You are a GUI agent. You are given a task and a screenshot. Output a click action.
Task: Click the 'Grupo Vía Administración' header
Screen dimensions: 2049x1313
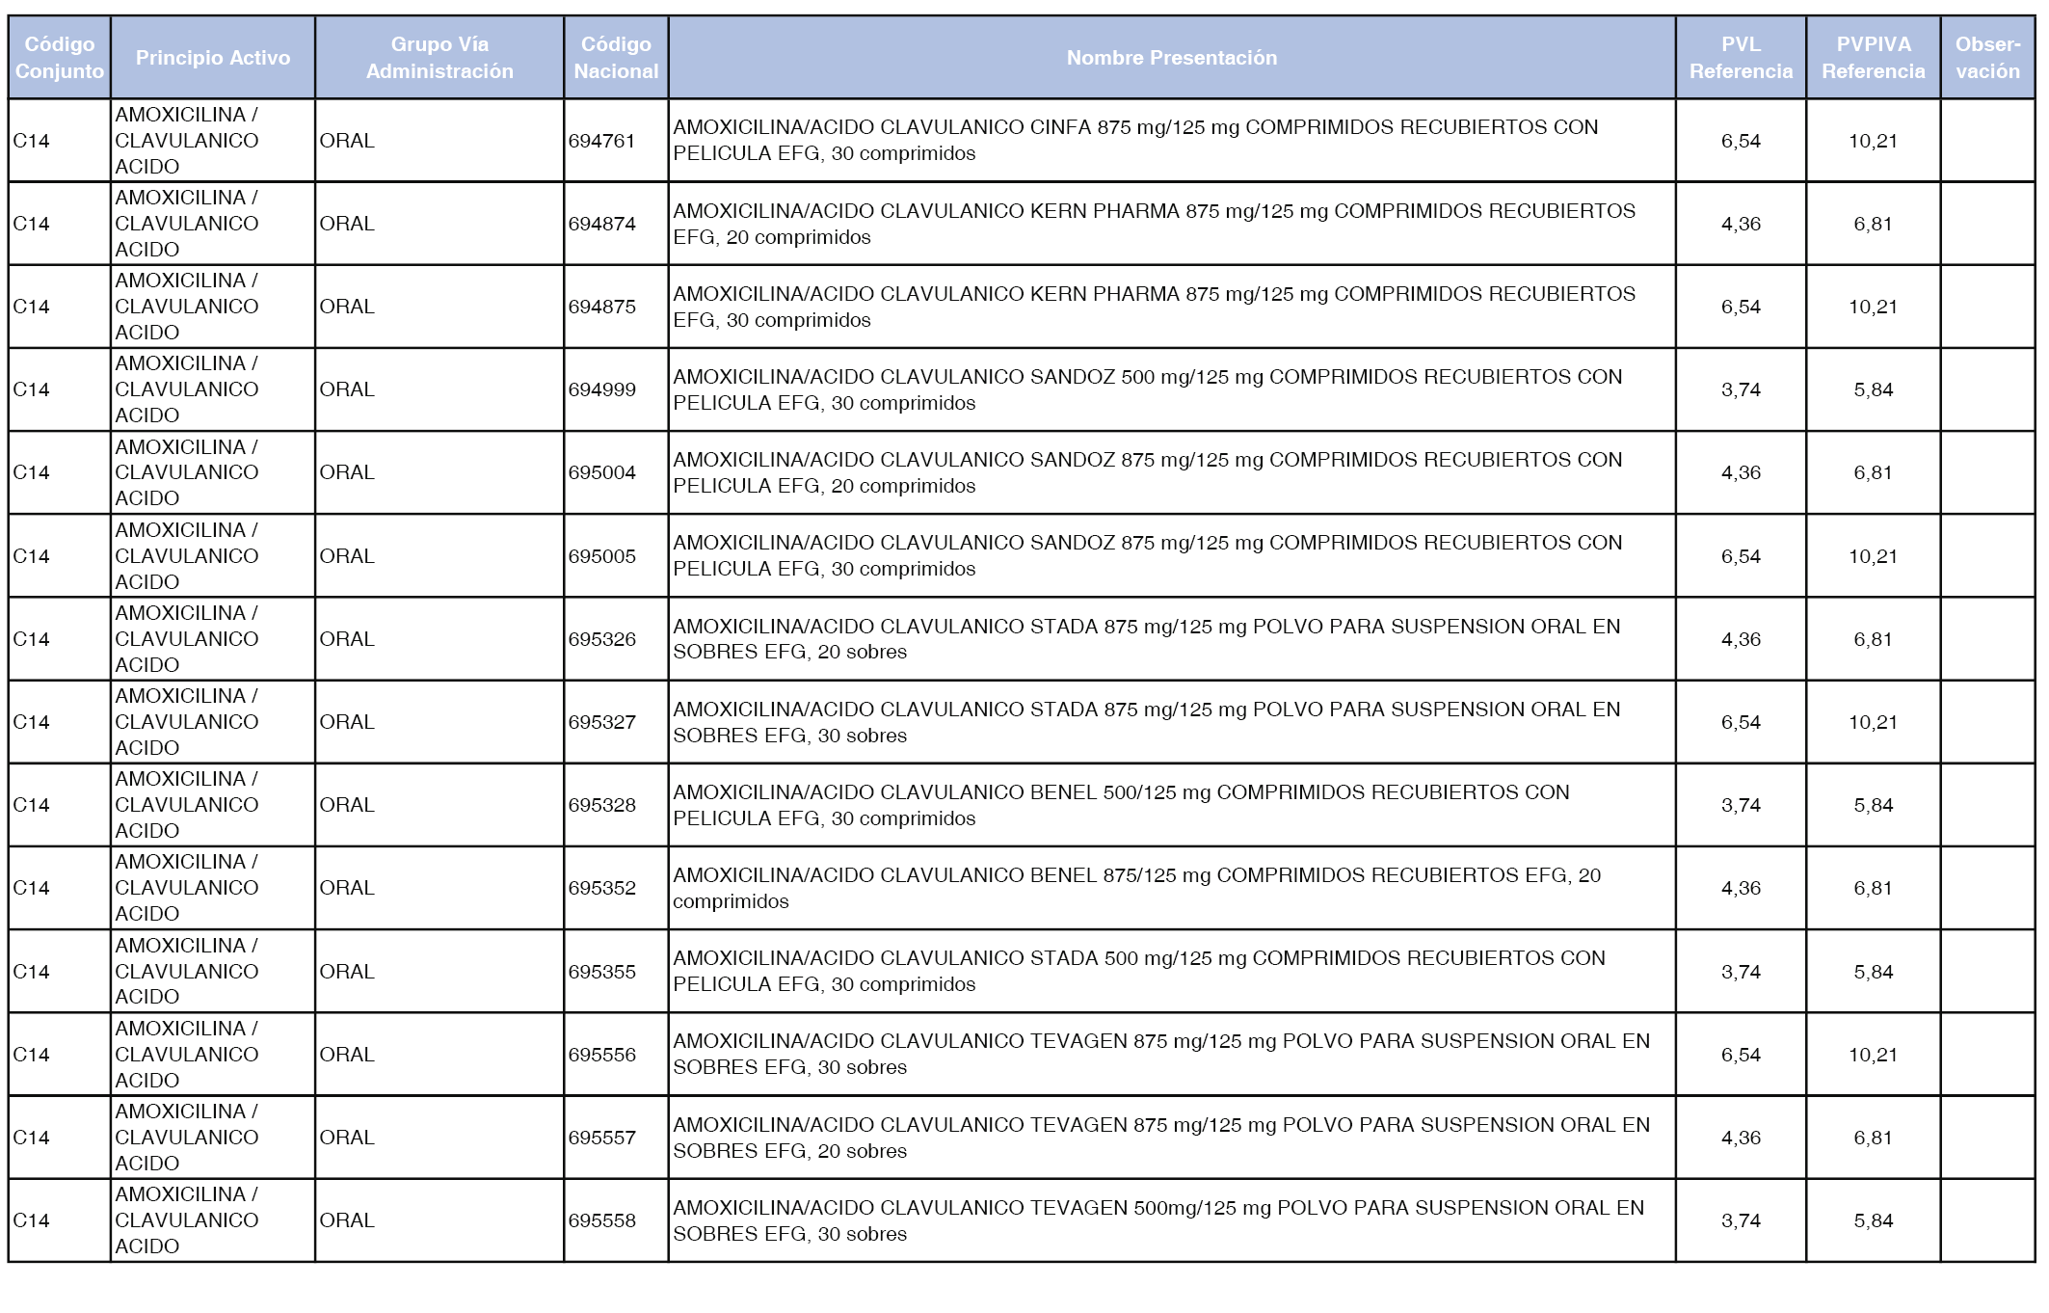439,58
